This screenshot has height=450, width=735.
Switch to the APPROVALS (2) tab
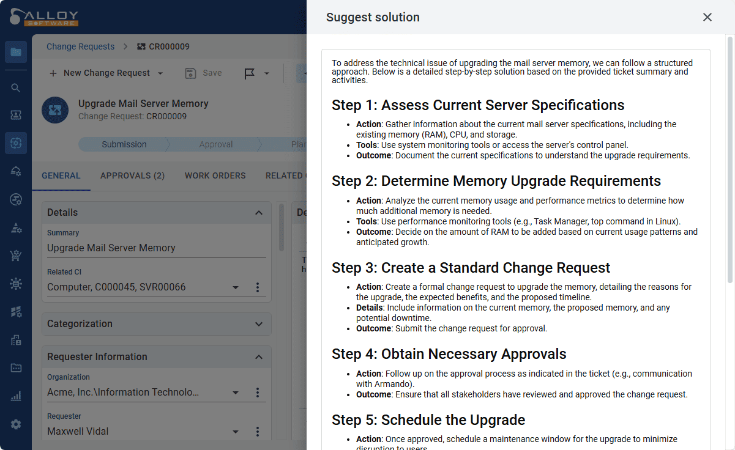click(133, 175)
